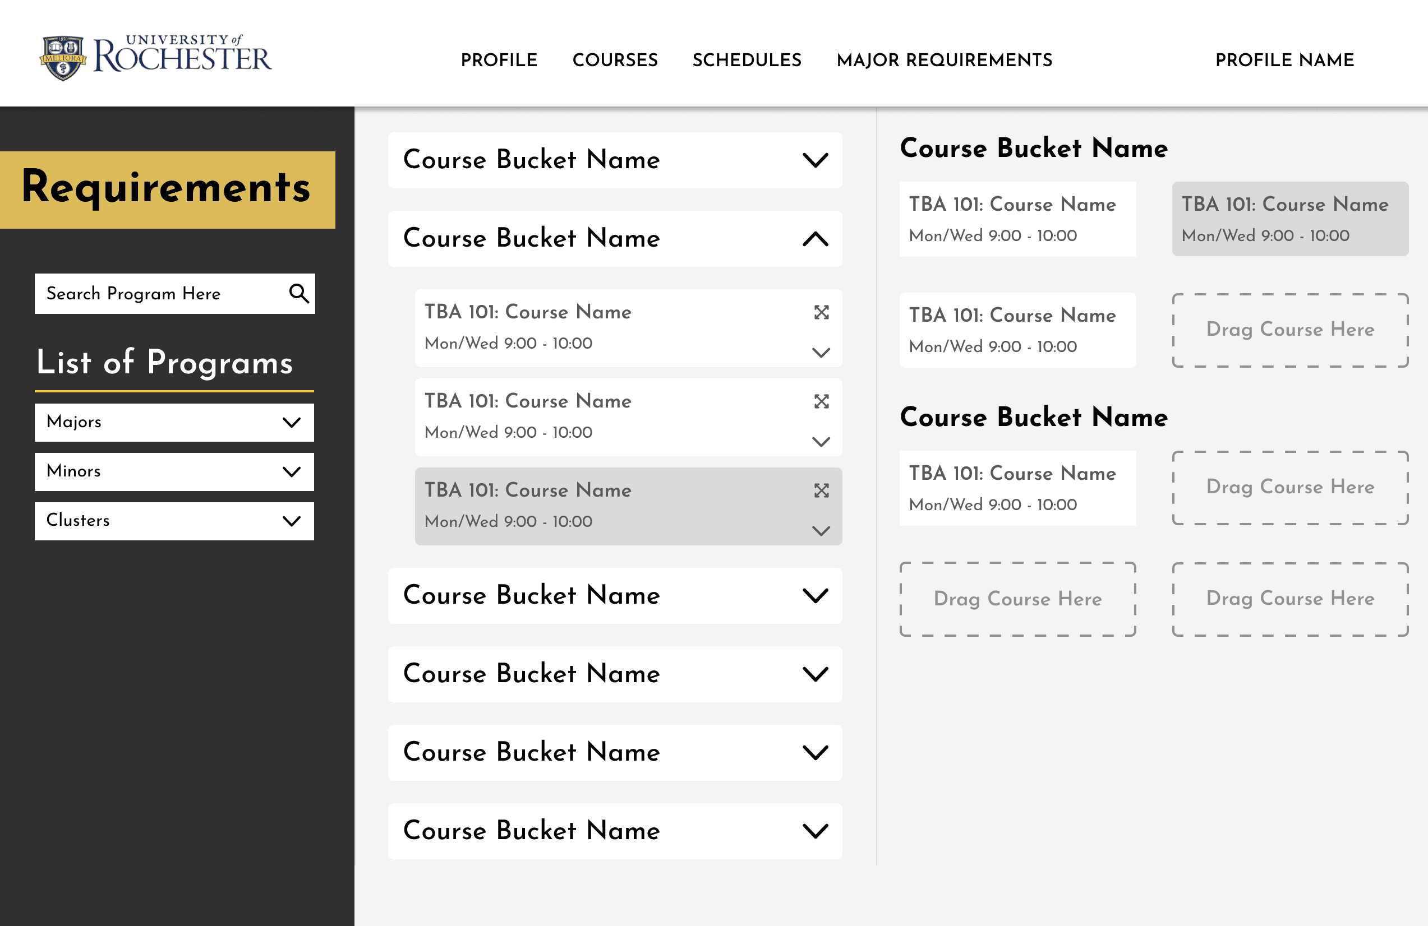Image resolution: width=1428 pixels, height=926 pixels.
Task: Select gray highlighted course card in right panel
Action: 1289,219
